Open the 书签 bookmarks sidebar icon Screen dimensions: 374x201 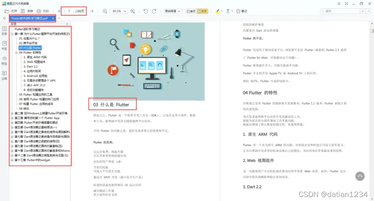(x=4, y=46)
